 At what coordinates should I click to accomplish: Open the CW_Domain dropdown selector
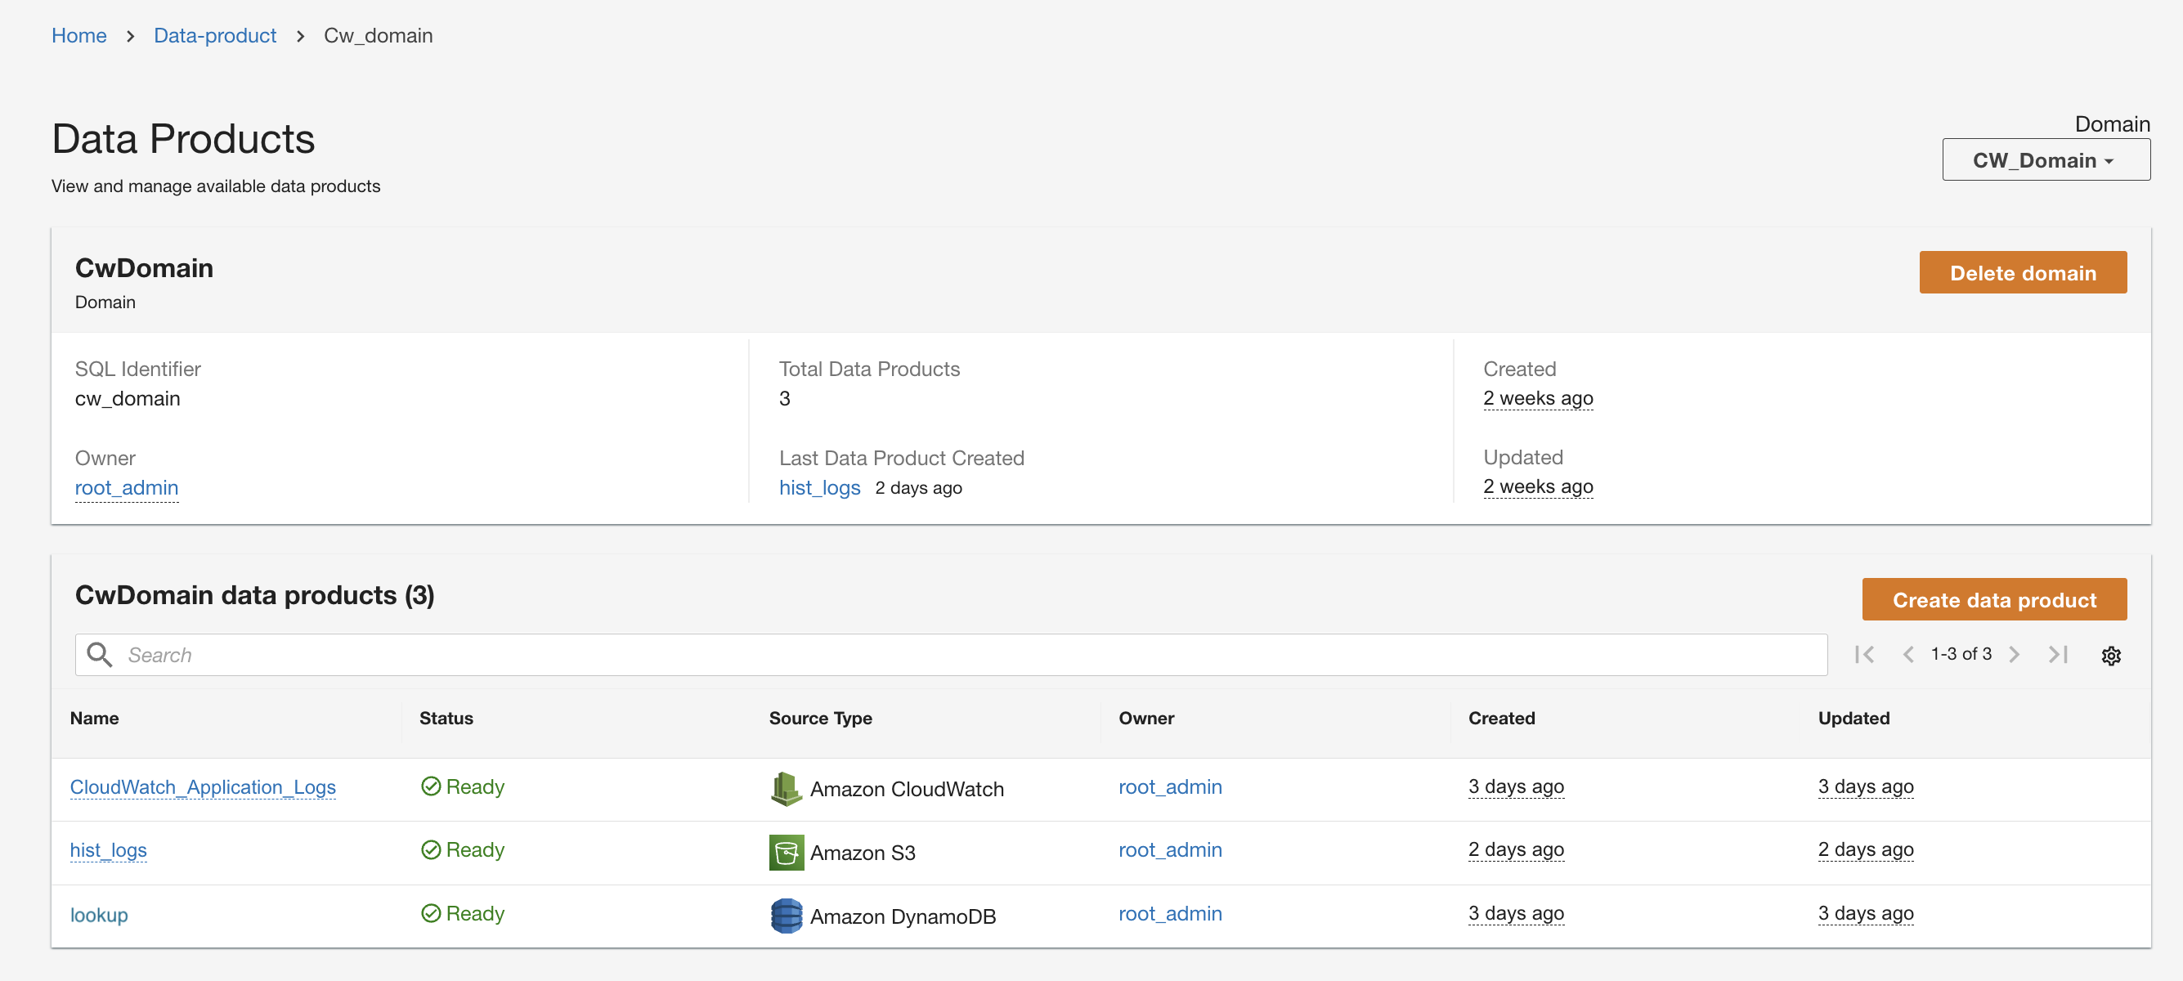pyautogui.click(x=2044, y=160)
